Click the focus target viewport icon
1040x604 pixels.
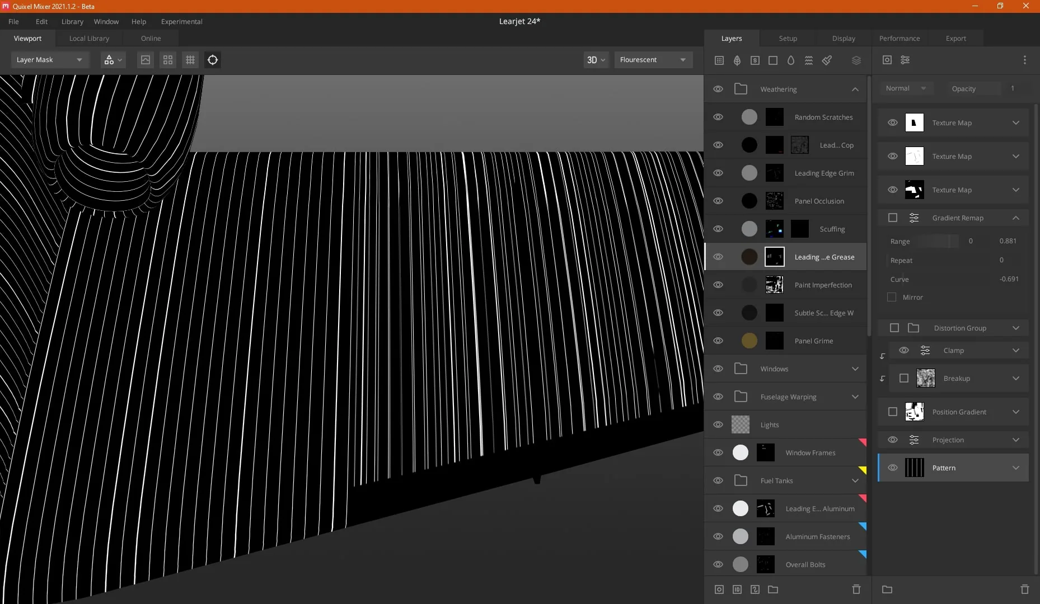[213, 60]
